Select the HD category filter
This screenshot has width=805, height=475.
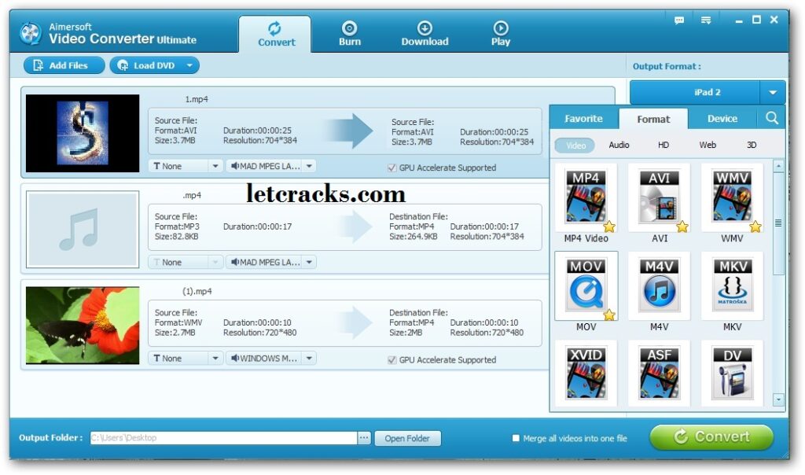[x=663, y=145]
